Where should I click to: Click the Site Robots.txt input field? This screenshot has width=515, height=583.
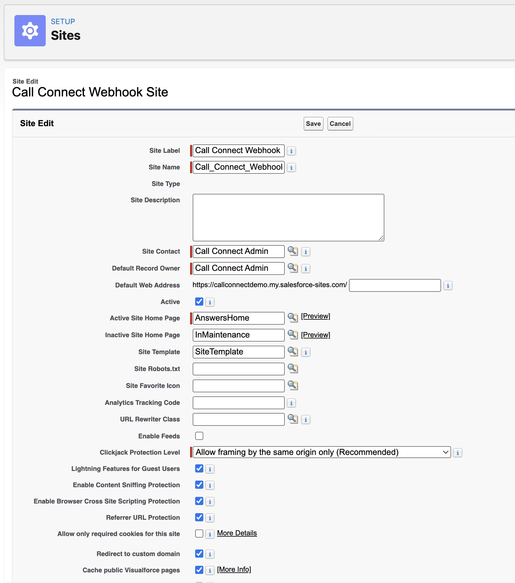click(239, 369)
